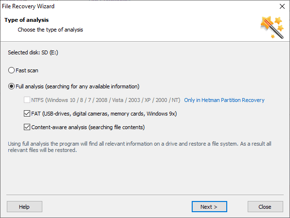
Task: Click the searching file contents label text
Action: coord(116,127)
